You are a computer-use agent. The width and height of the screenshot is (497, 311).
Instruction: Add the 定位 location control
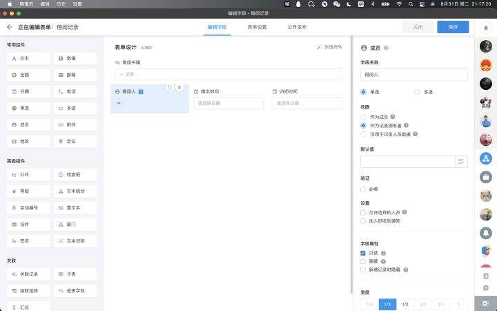[x=75, y=141]
